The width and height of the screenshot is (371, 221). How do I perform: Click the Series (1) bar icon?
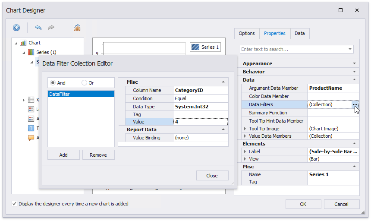pyautogui.click(x=31, y=52)
